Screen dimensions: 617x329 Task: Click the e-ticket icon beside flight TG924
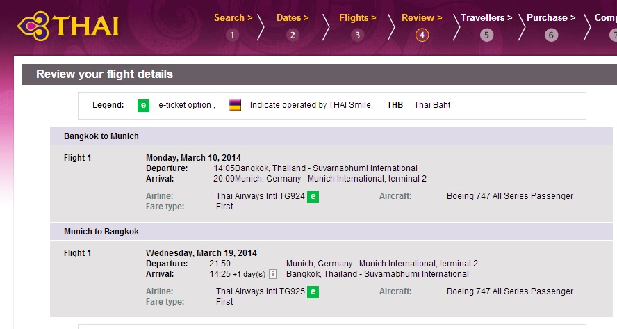[x=313, y=197]
